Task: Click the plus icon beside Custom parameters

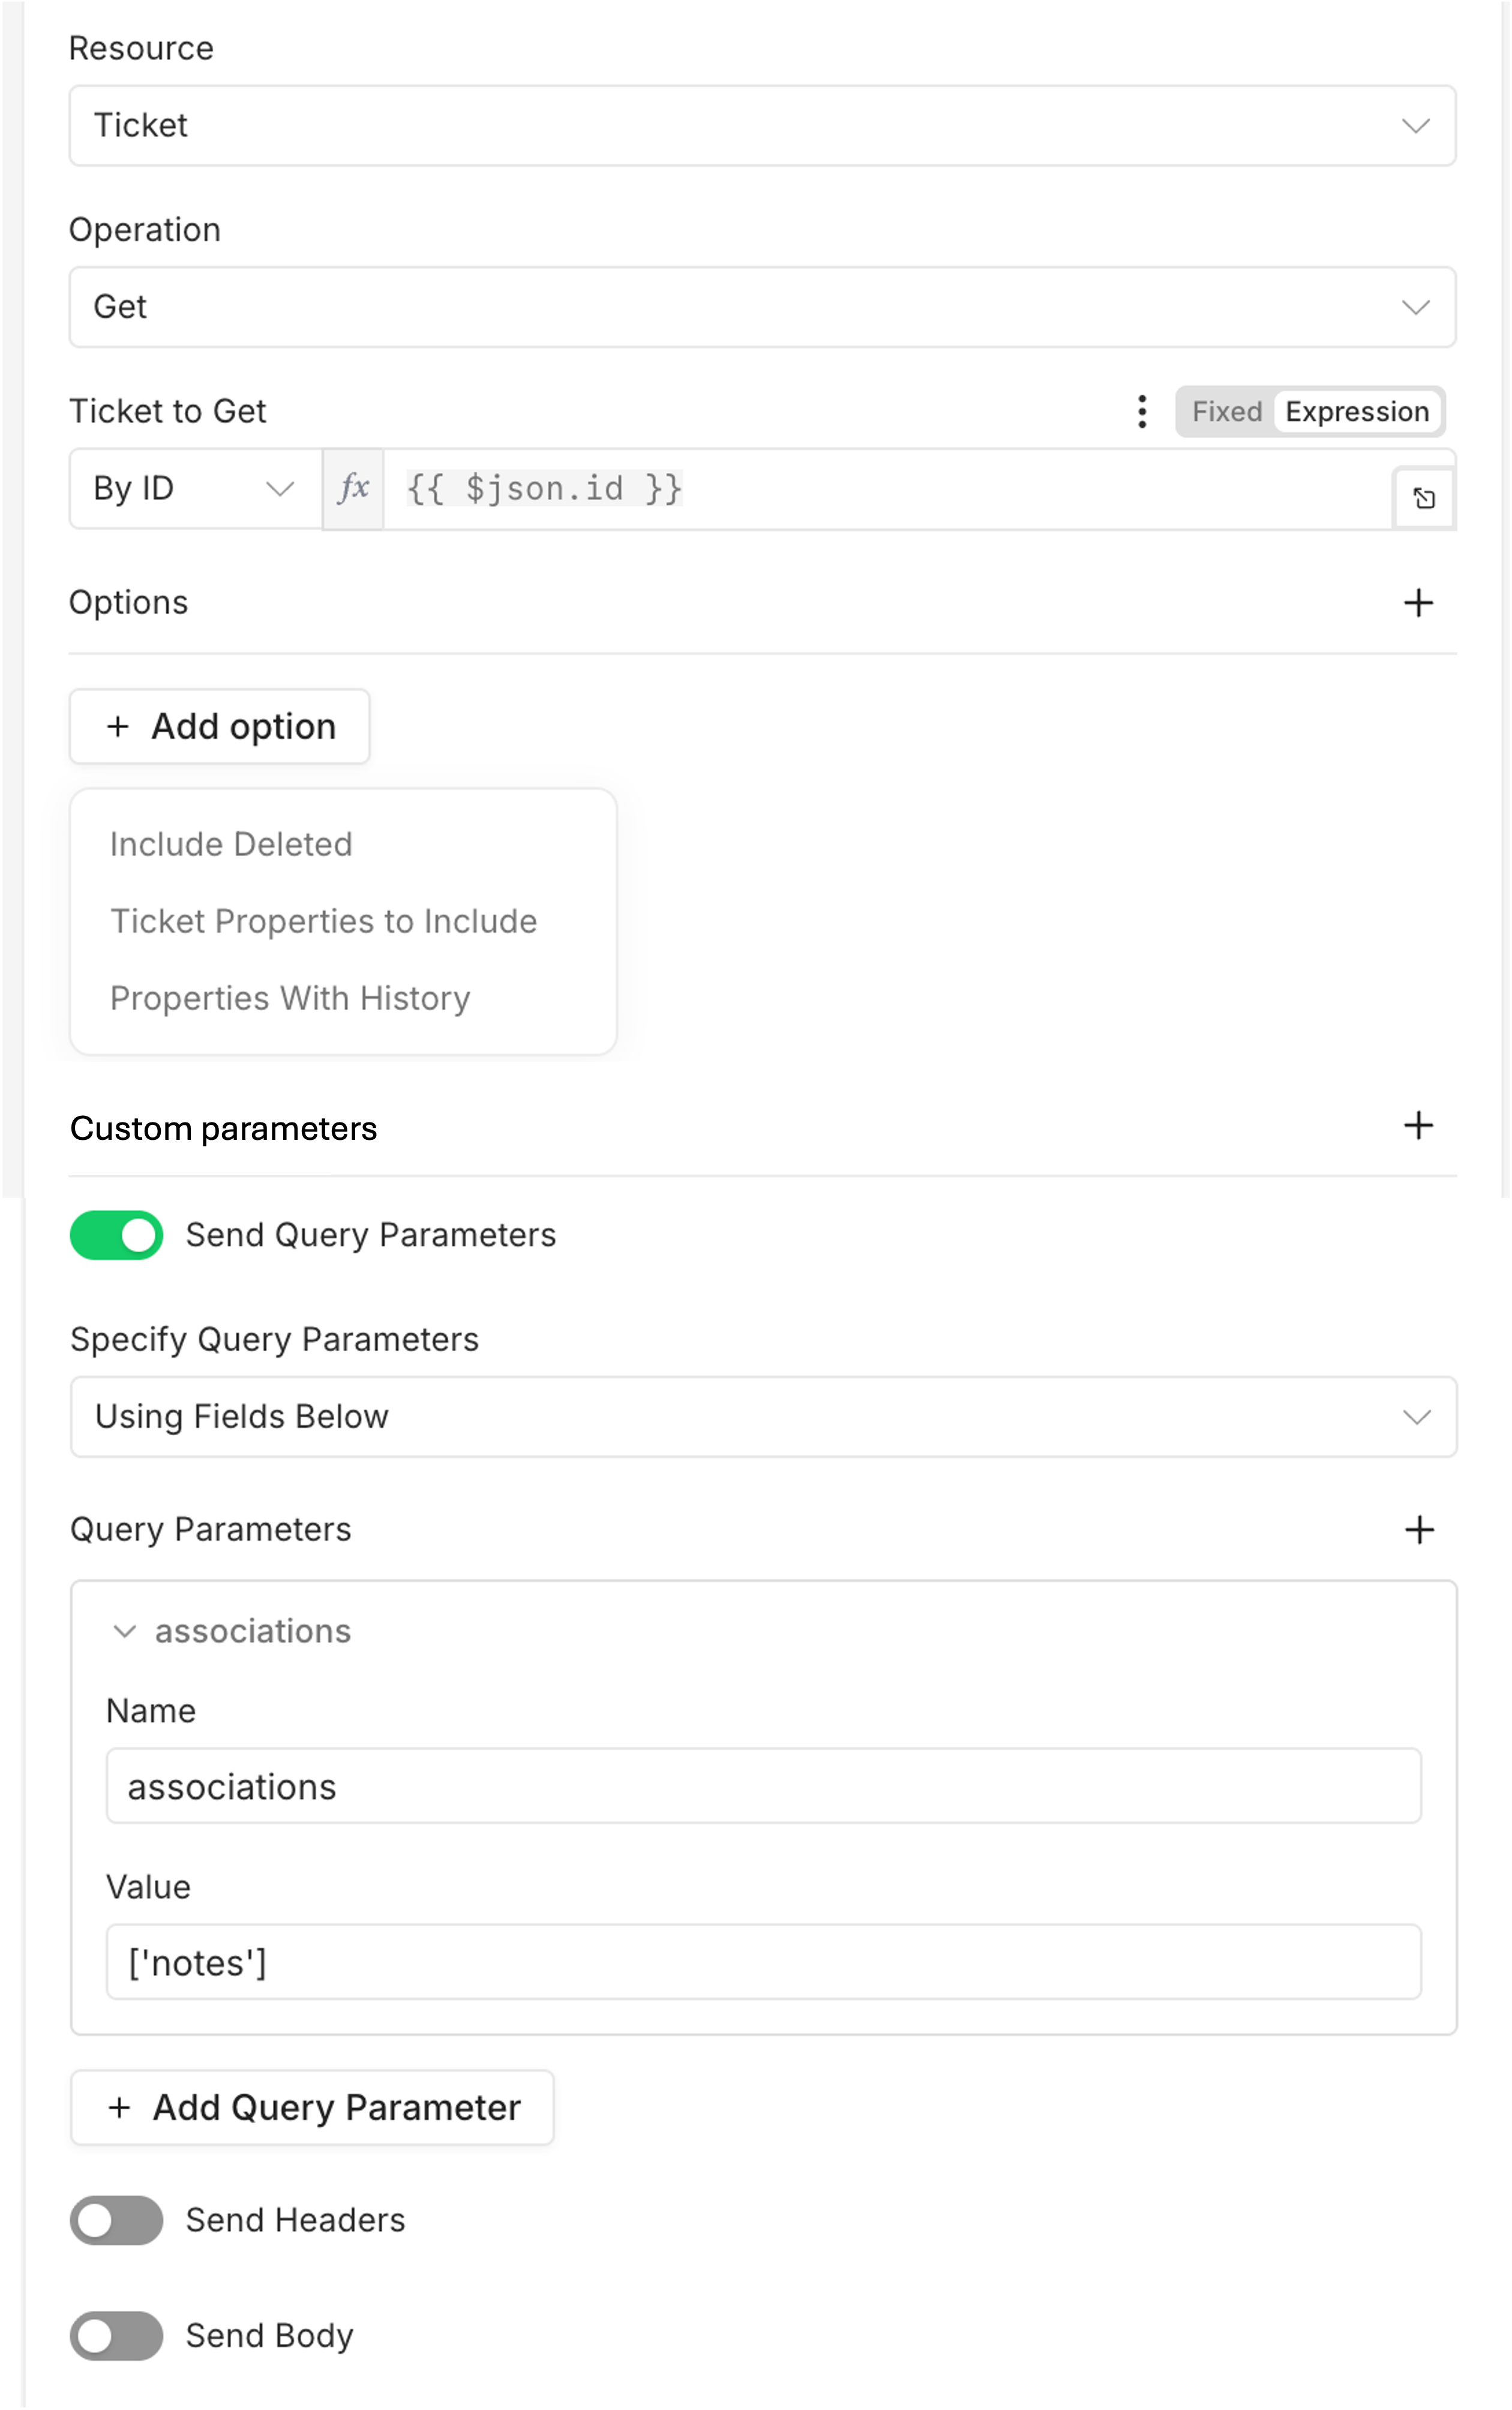Action: tap(1418, 1125)
